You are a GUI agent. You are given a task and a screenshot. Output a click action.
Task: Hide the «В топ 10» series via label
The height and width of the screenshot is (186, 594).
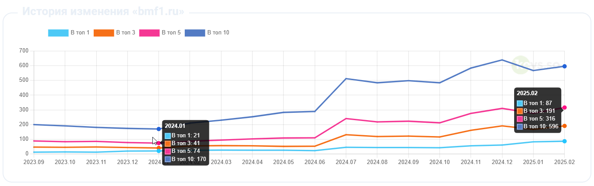click(218, 33)
